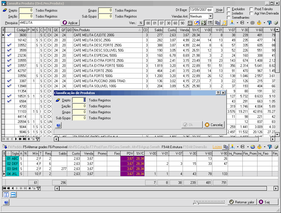Click the Retornar valor button

(x=242, y=202)
